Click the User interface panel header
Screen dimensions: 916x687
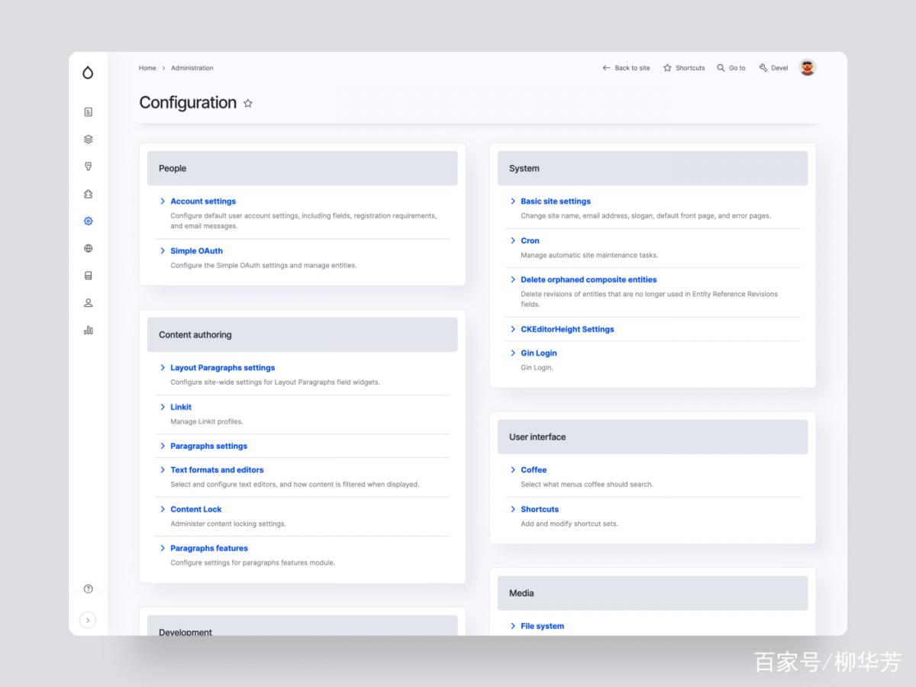click(x=653, y=437)
